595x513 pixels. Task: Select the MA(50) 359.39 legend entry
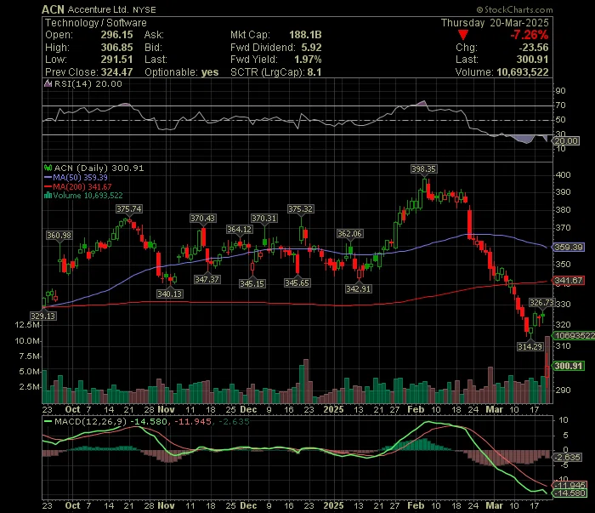click(x=76, y=177)
